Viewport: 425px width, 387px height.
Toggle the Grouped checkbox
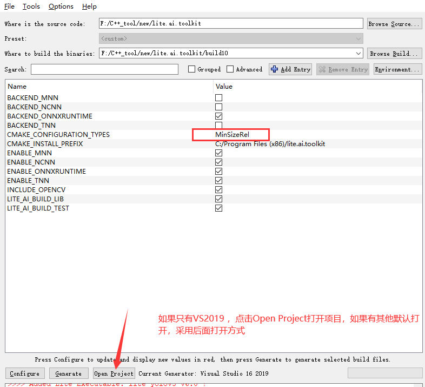pyautogui.click(x=191, y=69)
